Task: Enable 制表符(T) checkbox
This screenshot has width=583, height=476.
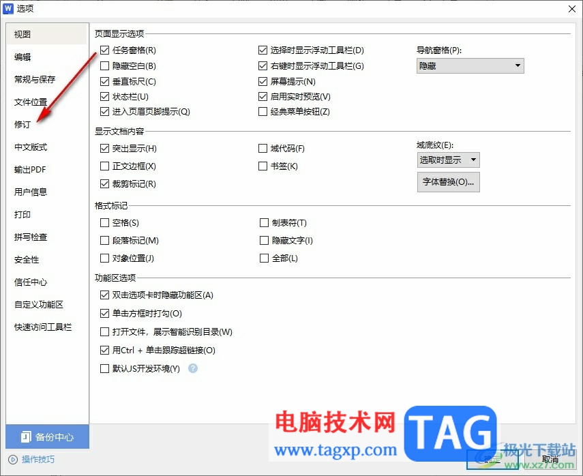Action: [264, 223]
